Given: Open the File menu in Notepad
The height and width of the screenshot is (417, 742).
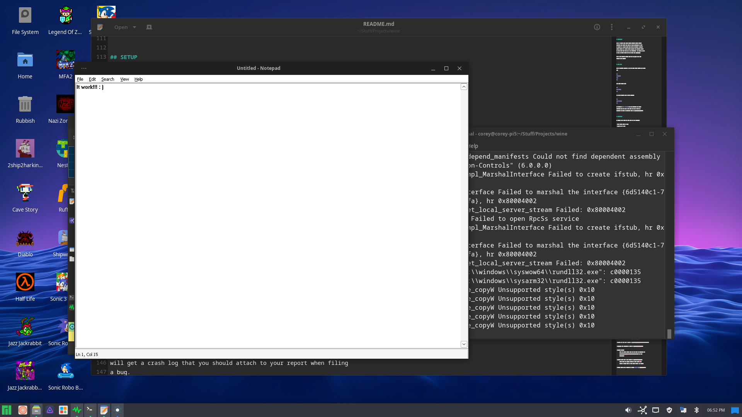Looking at the screenshot, I should pyautogui.click(x=80, y=79).
